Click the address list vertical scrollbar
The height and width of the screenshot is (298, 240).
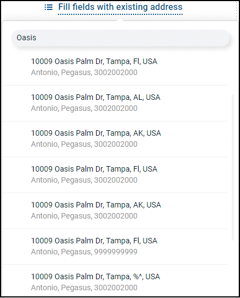233,167
